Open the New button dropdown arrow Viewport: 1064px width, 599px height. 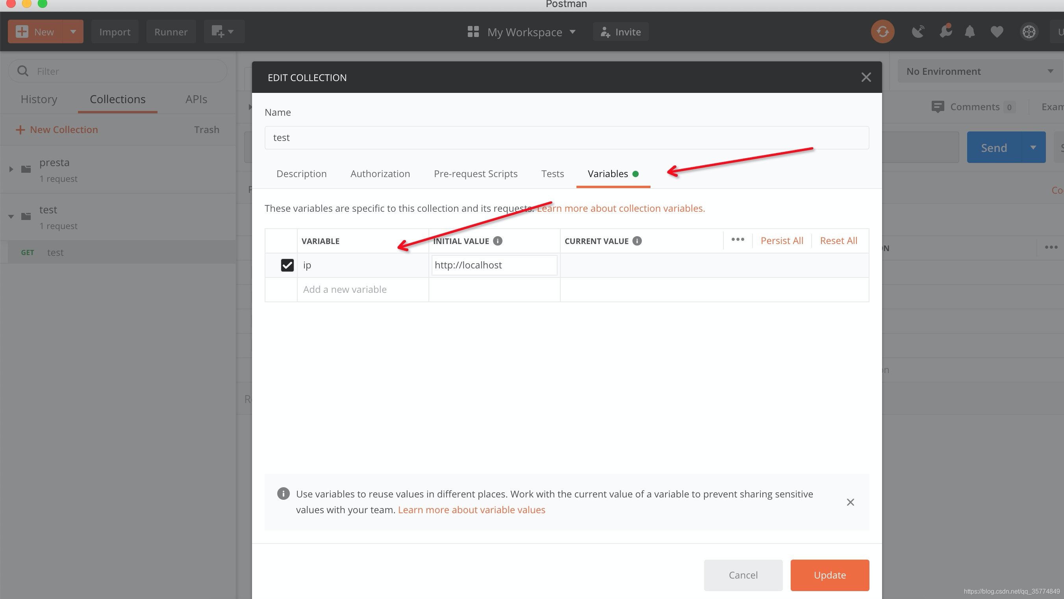[73, 32]
